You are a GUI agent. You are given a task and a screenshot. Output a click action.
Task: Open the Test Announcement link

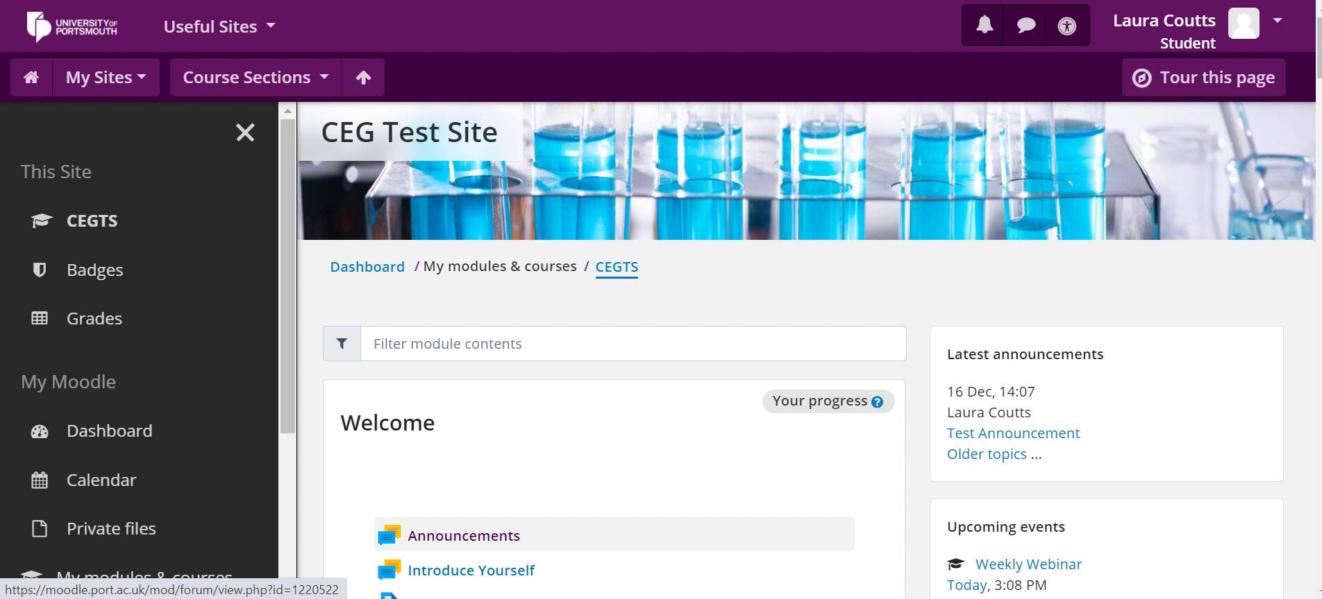click(1013, 433)
